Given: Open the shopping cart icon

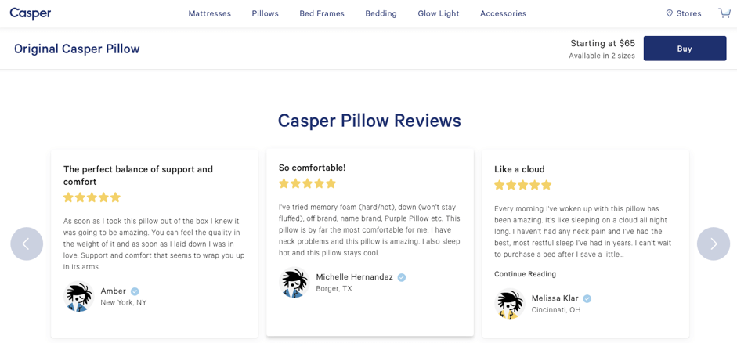Looking at the screenshot, I should [x=724, y=13].
